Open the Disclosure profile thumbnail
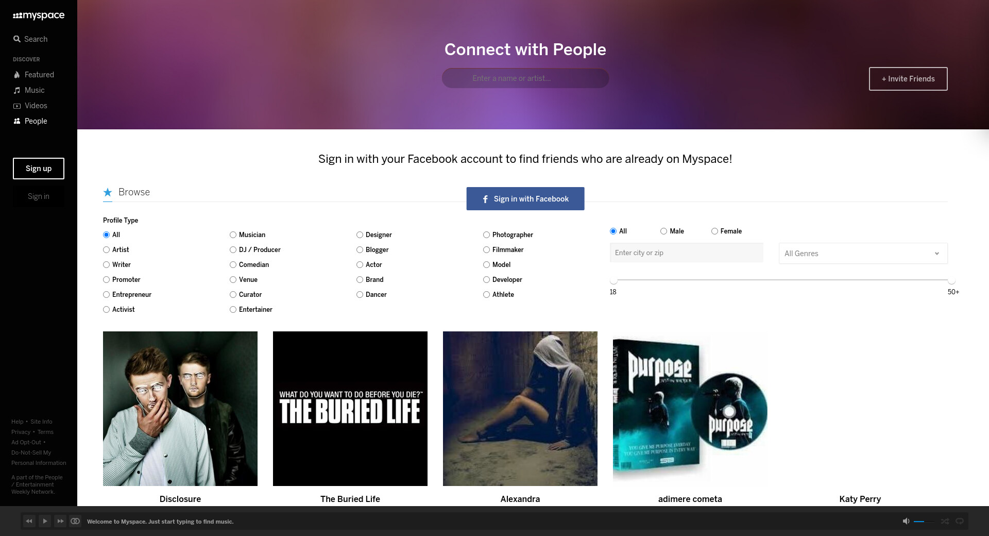 (x=180, y=408)
